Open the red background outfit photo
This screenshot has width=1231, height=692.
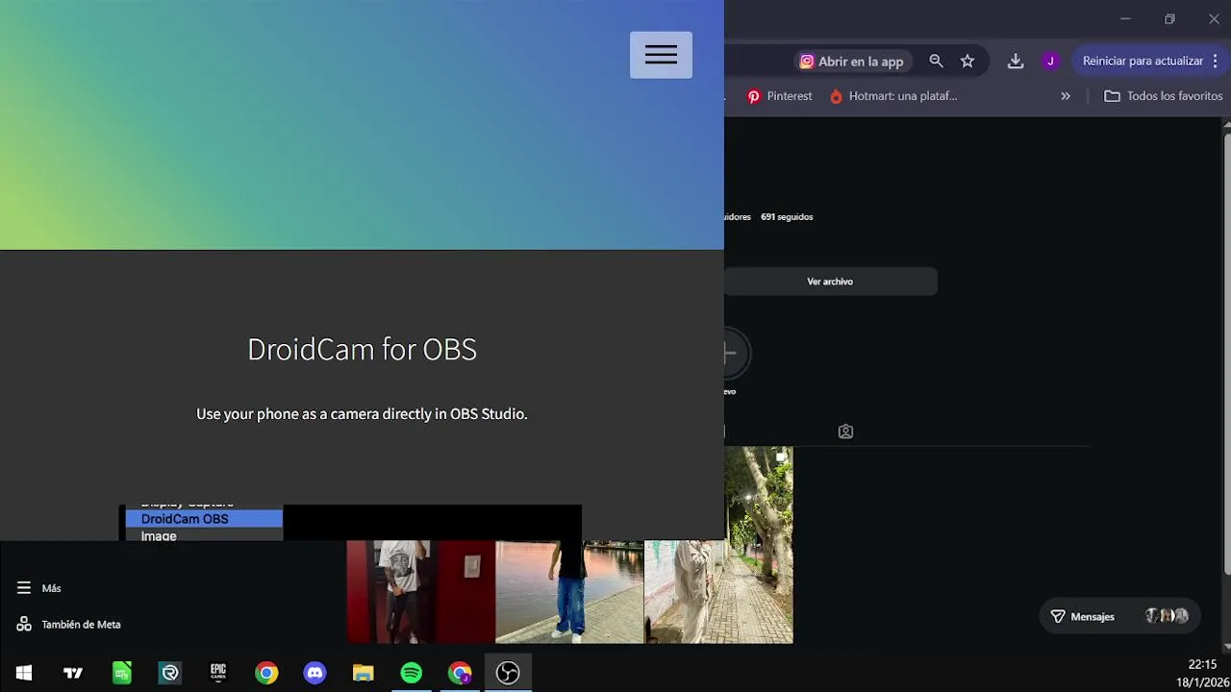(x=420, y=592)
